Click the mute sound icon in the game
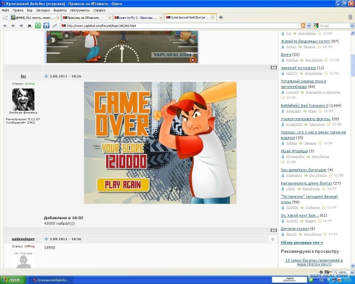The height and width of the screenshot is (284, 355). pyautogui.click(x=193, y=60)
